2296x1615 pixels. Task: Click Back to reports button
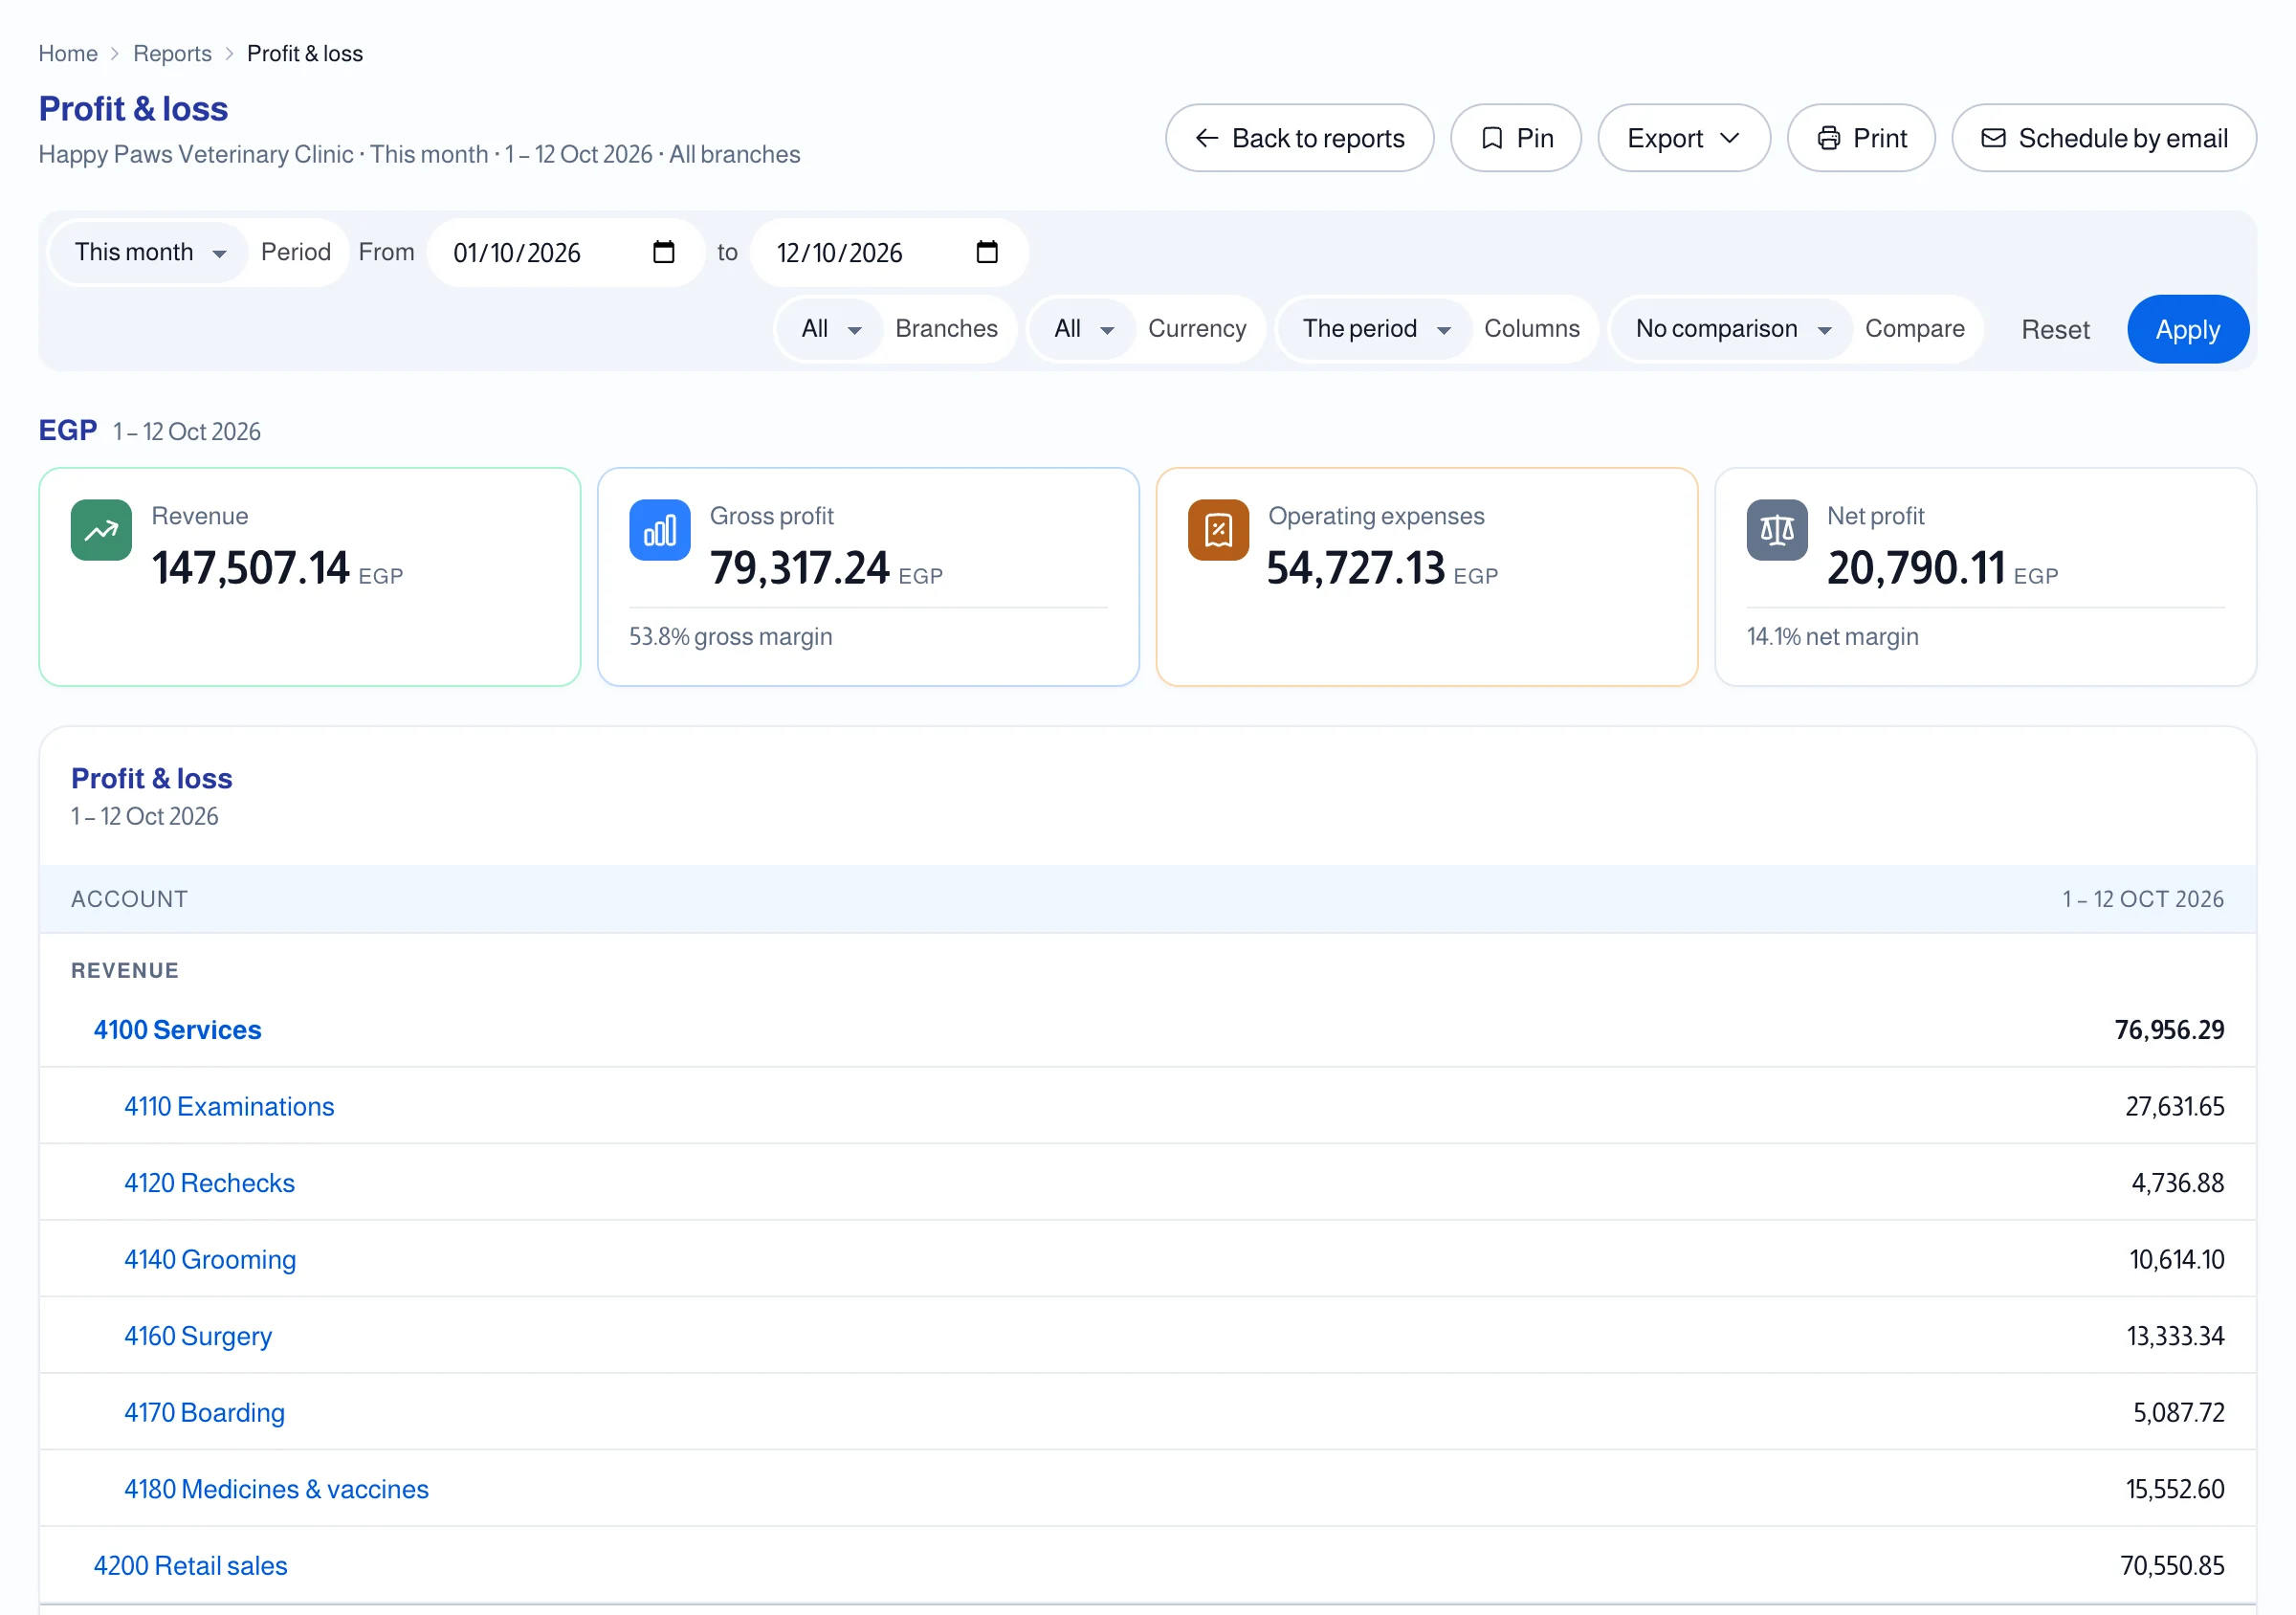pos(1299,138)
